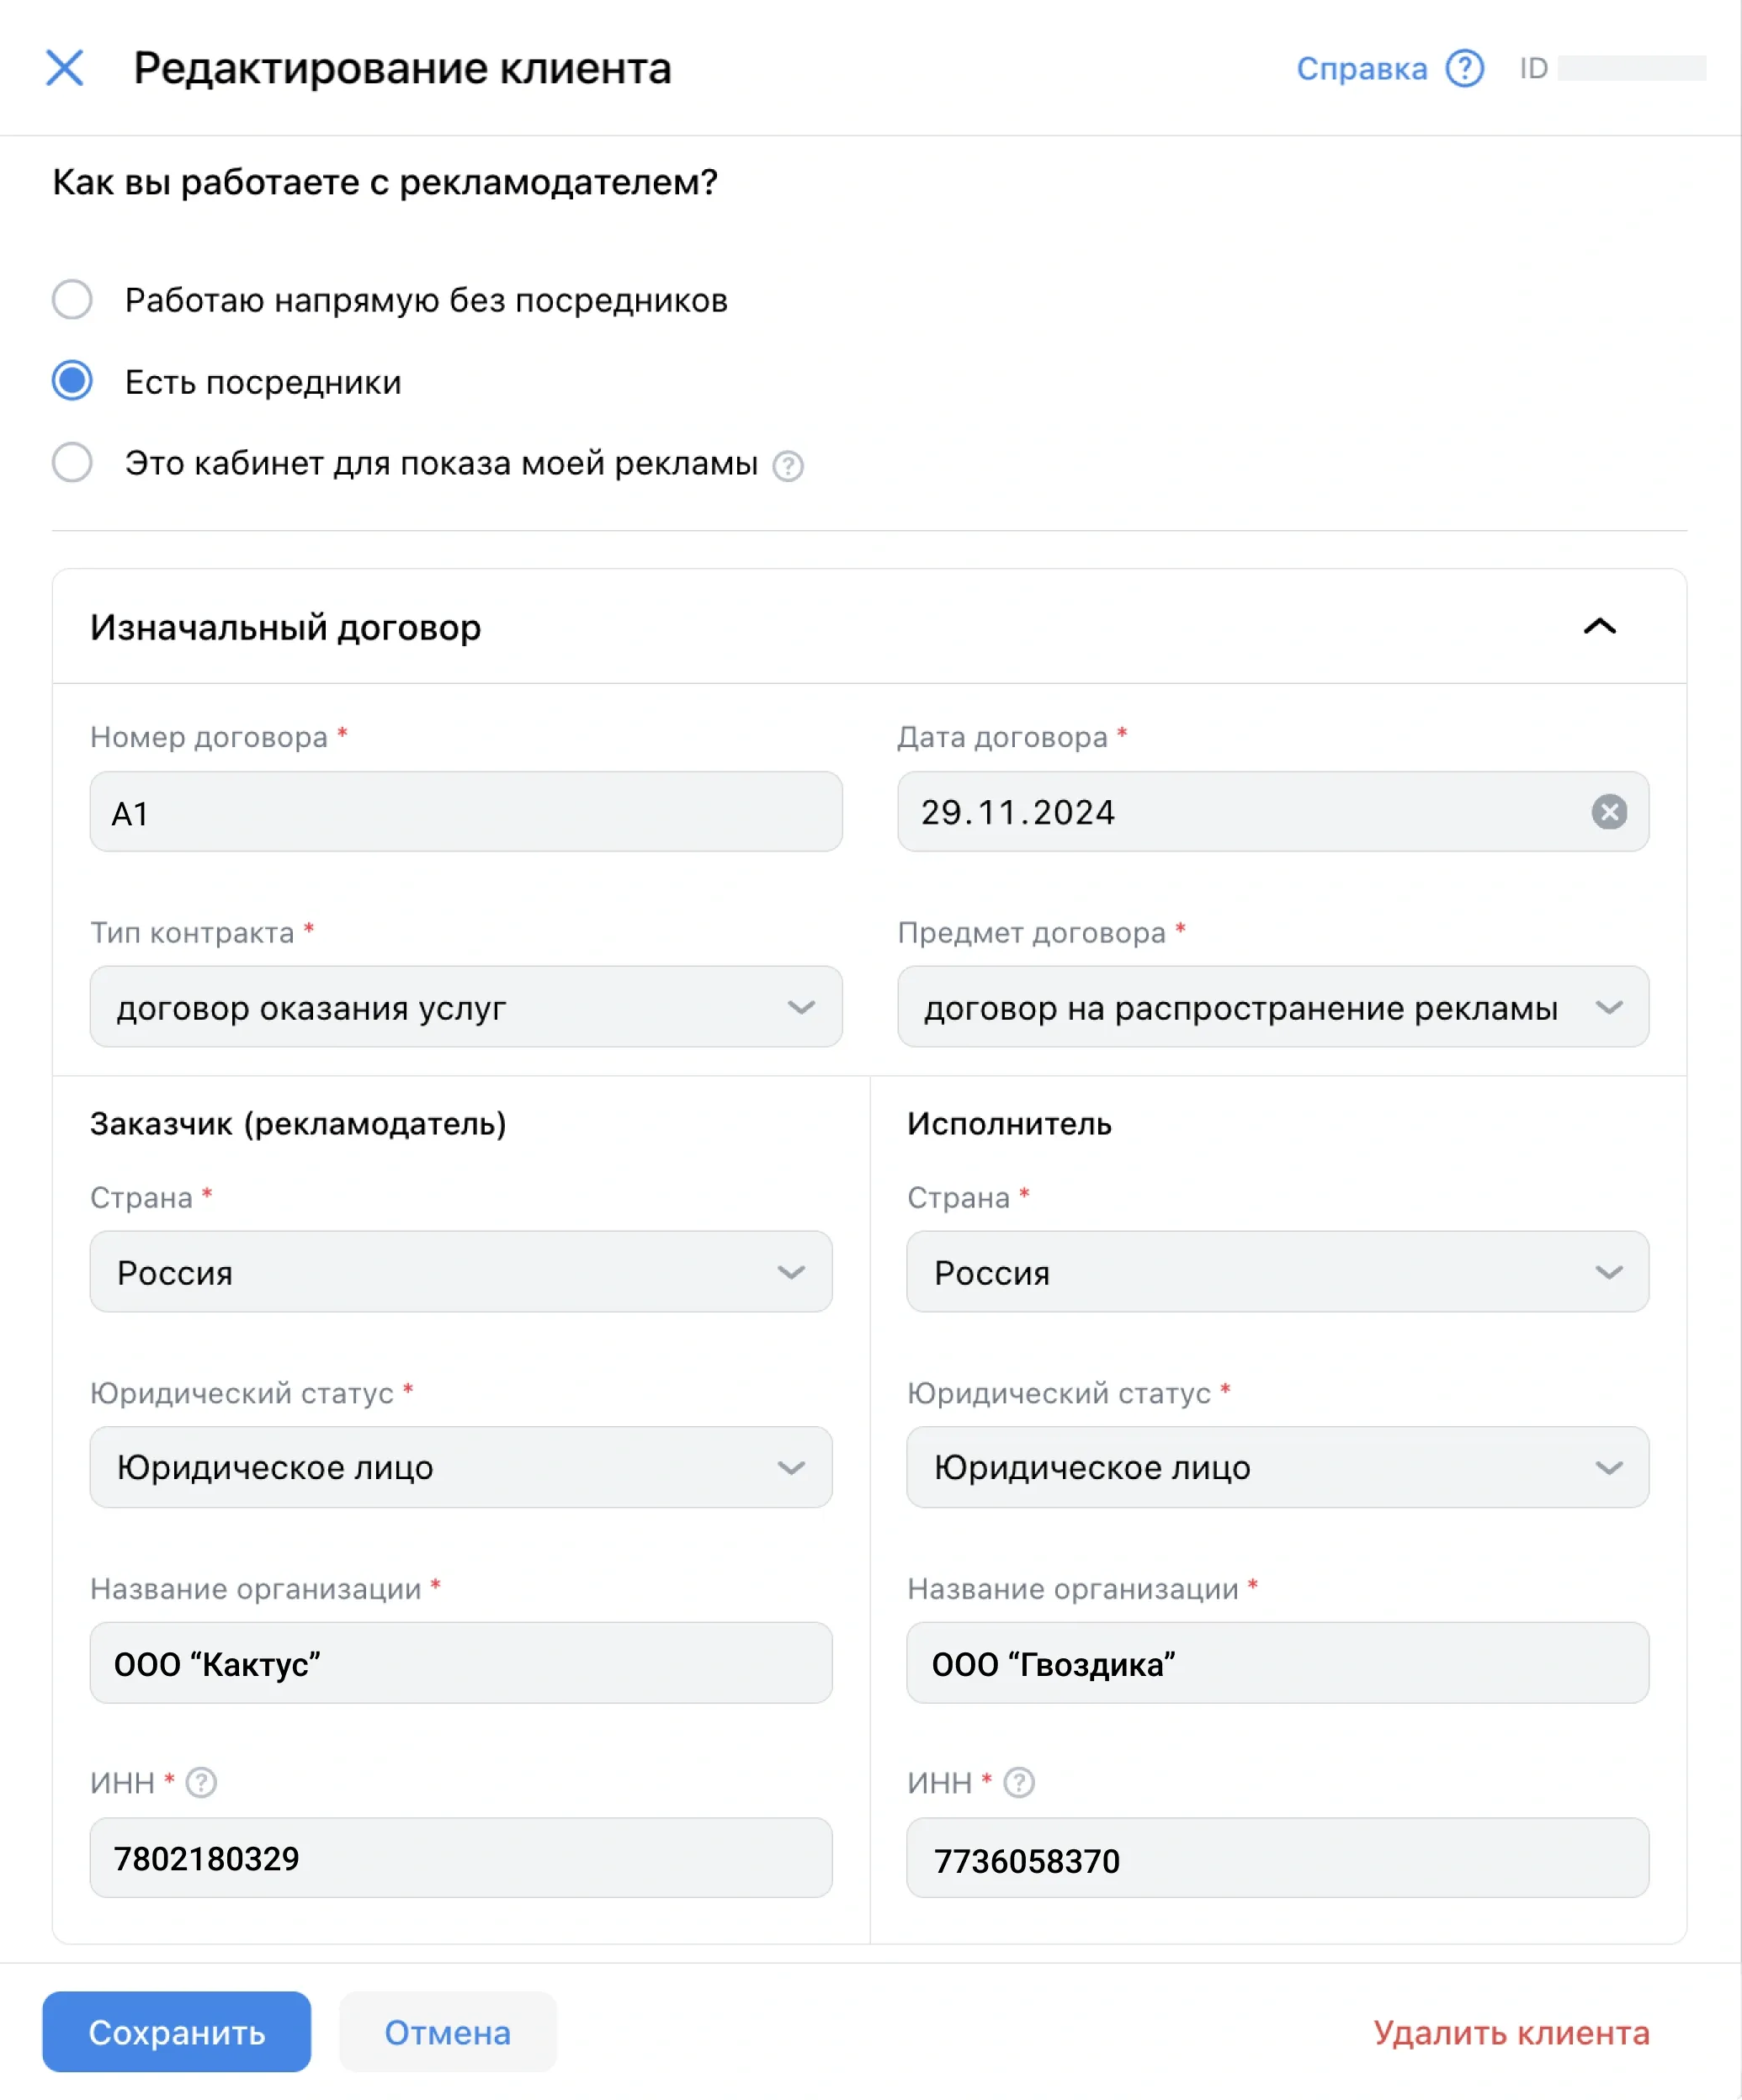The image size is (1742, 2100).
Task: Click the Номер договора input field
Action: point(465,811)
